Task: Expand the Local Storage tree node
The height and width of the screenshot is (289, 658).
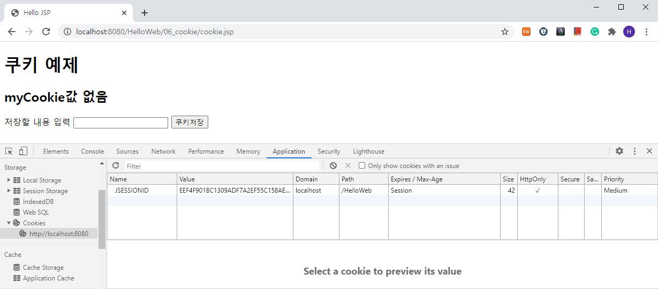Action: pos(9,180)
